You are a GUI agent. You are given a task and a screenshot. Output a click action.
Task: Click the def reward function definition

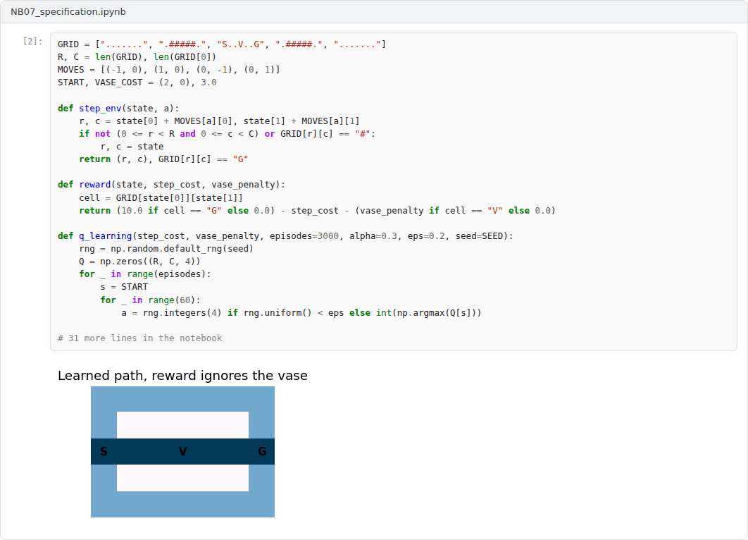(171, 184)
